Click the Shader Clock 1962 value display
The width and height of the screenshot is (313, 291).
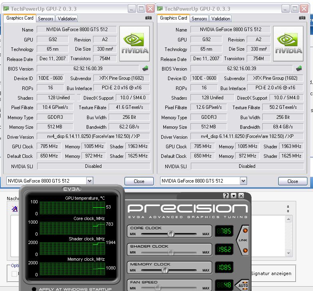coord(224,249)
